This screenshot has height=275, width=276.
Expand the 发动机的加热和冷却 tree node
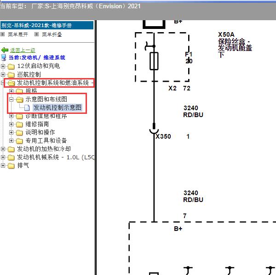3,149
